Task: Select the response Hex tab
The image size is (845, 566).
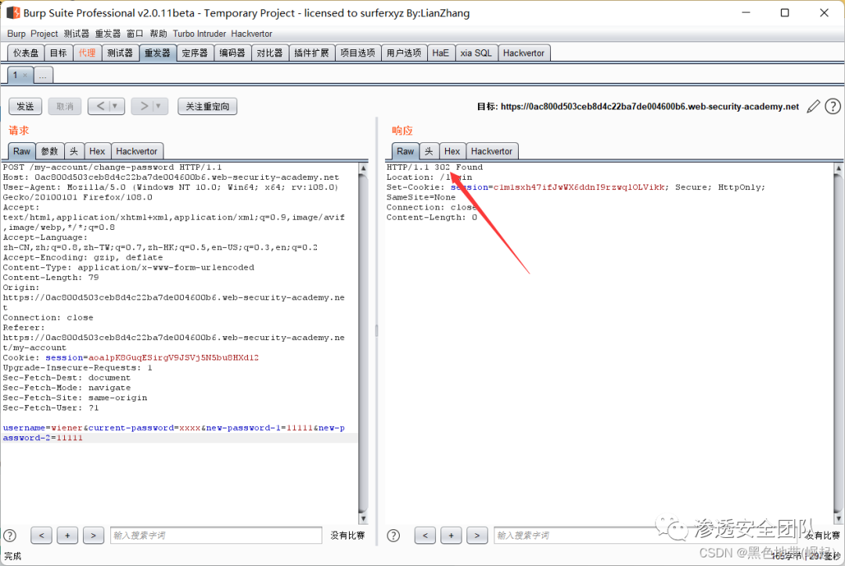Action: pyautogui.click(x=452, y=152)
